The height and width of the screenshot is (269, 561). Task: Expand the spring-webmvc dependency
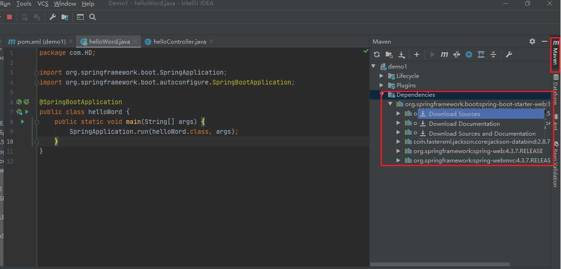click(398, 161)
